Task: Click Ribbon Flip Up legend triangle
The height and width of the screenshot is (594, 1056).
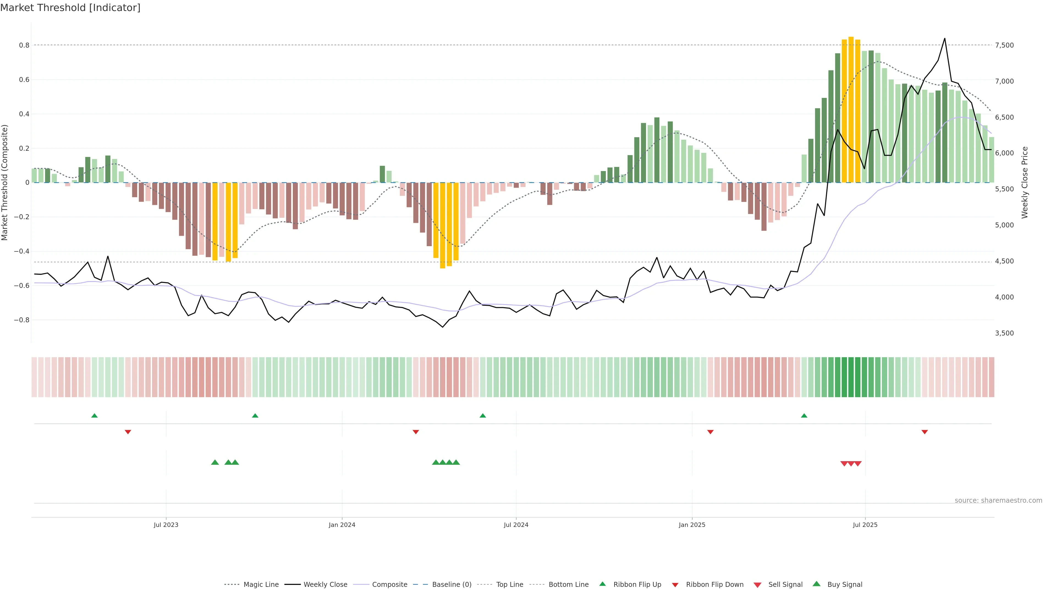Action: pyautogui.click(x=603, y=584)
